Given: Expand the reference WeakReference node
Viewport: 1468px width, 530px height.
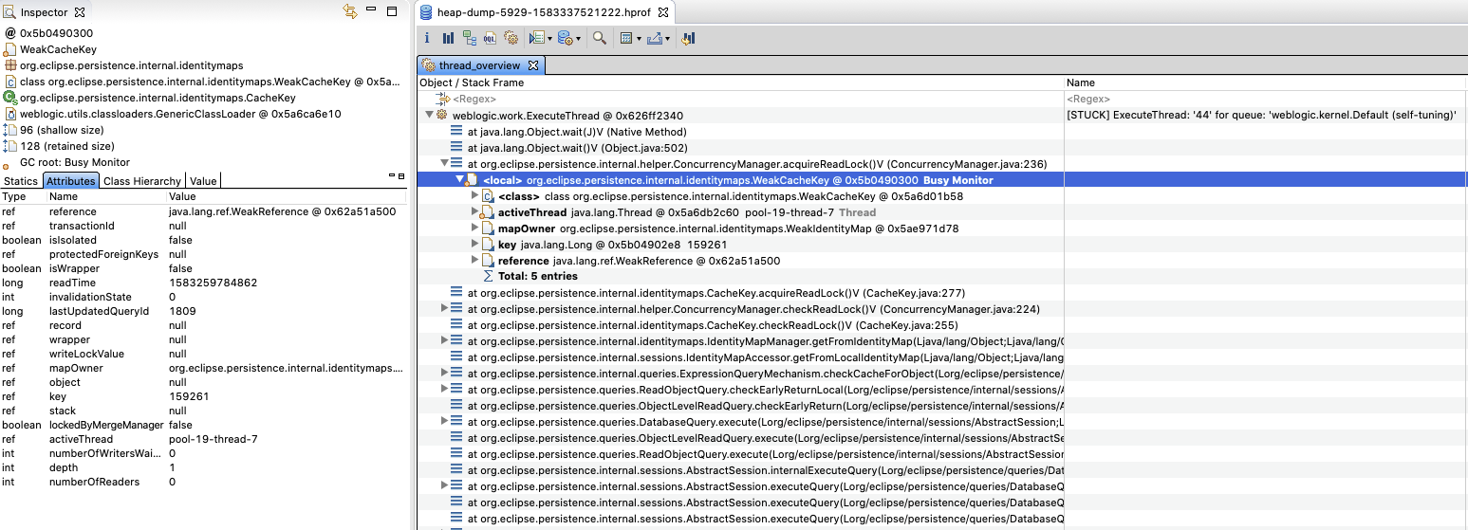Looking at the screenshot, I should [474, 261].
